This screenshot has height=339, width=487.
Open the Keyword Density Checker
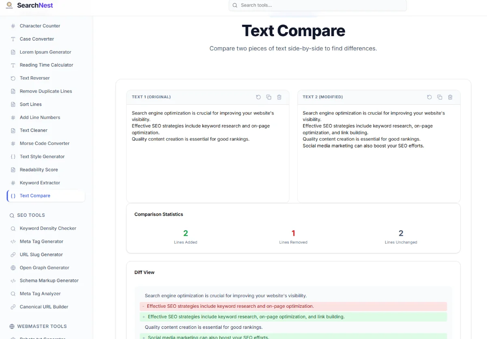[48, 228]
